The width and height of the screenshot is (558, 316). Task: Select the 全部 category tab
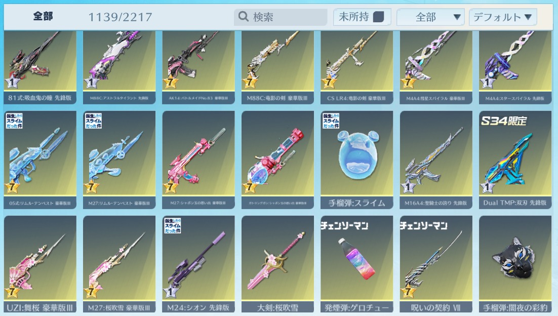coord(43,16)
